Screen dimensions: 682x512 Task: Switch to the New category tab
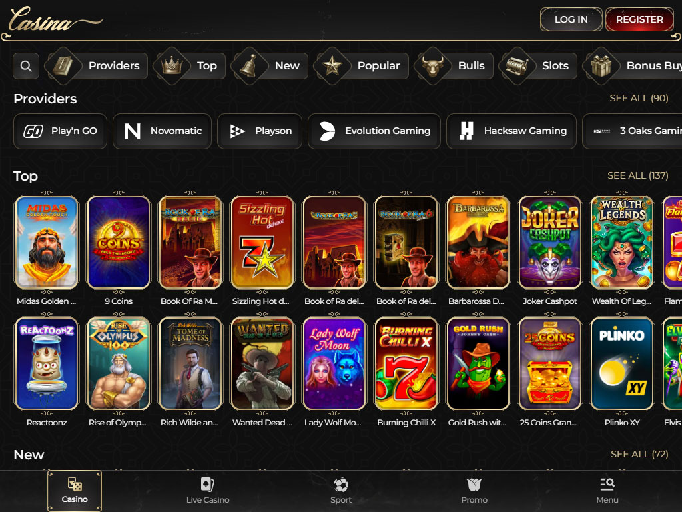(270, 66)
